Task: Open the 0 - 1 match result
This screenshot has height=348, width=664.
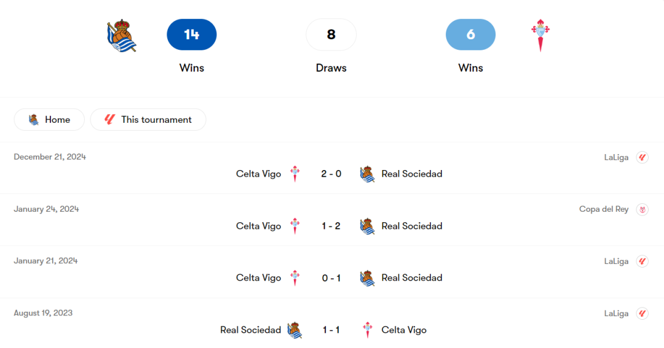Action: click(331, 278)
